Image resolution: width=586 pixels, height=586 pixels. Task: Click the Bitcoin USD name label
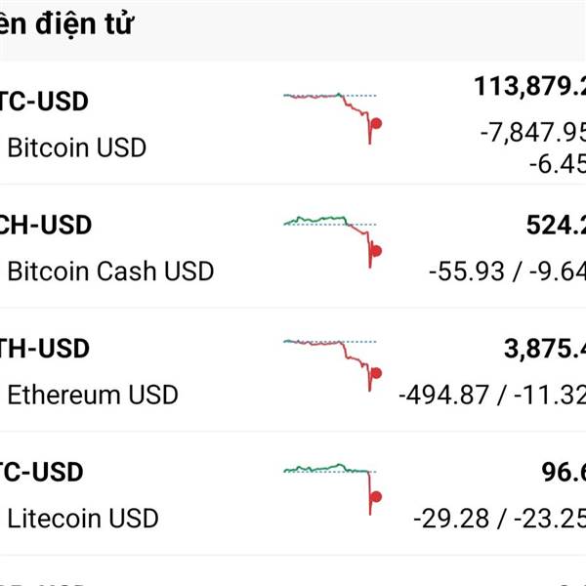[76, 148]
